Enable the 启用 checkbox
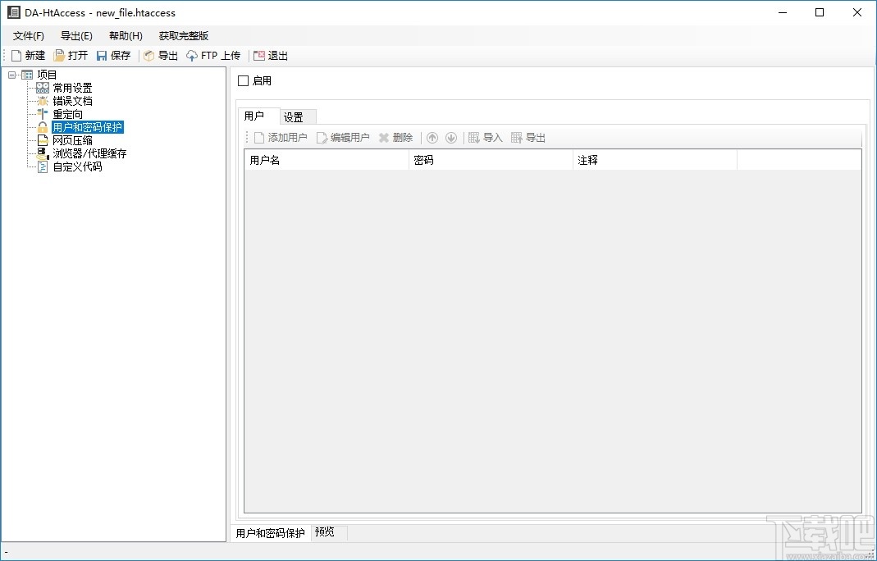The image size is (877, 561). tap(243, 80)
